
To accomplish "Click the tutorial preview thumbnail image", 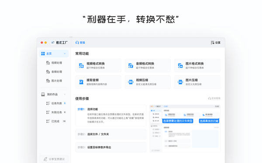I will [185, 129].
